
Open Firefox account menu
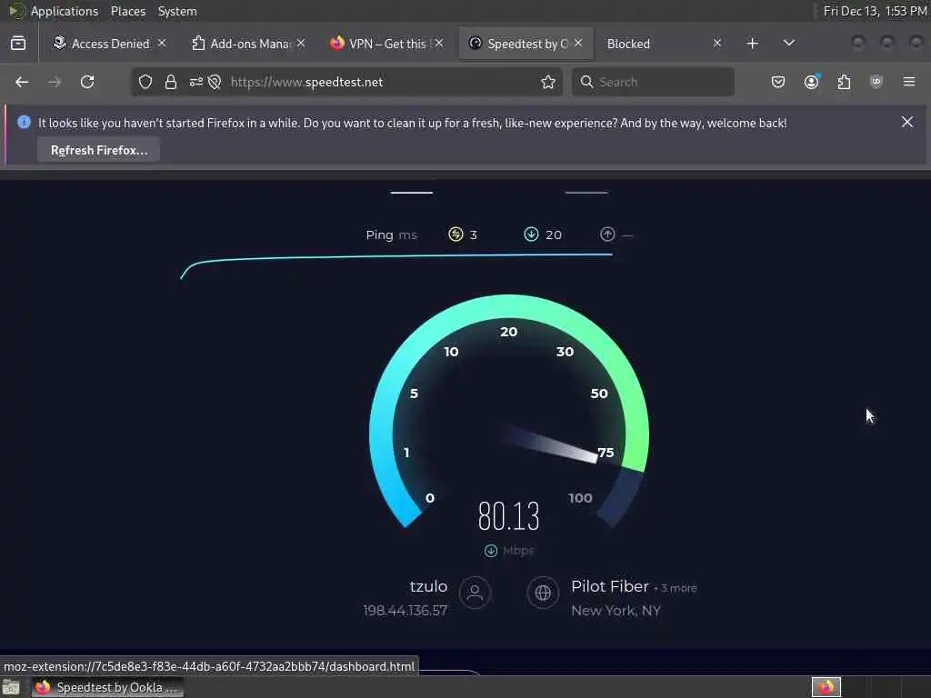pos(812,82)
